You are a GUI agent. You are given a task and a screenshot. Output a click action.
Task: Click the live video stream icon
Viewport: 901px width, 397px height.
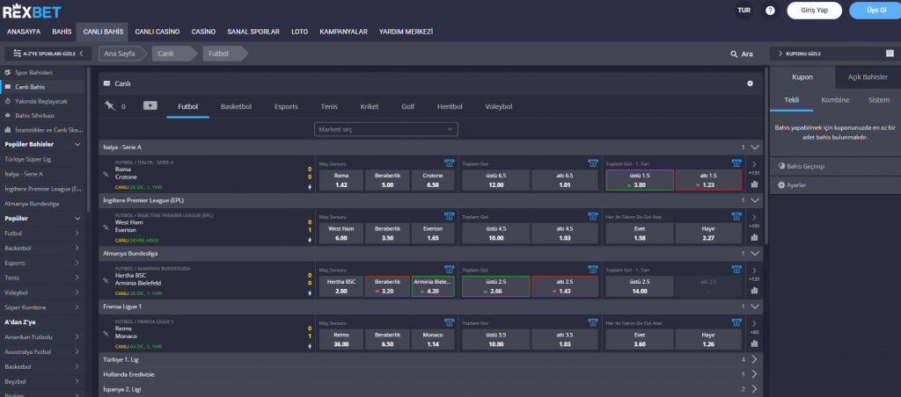pyautogui.click(x=150, y=106)
